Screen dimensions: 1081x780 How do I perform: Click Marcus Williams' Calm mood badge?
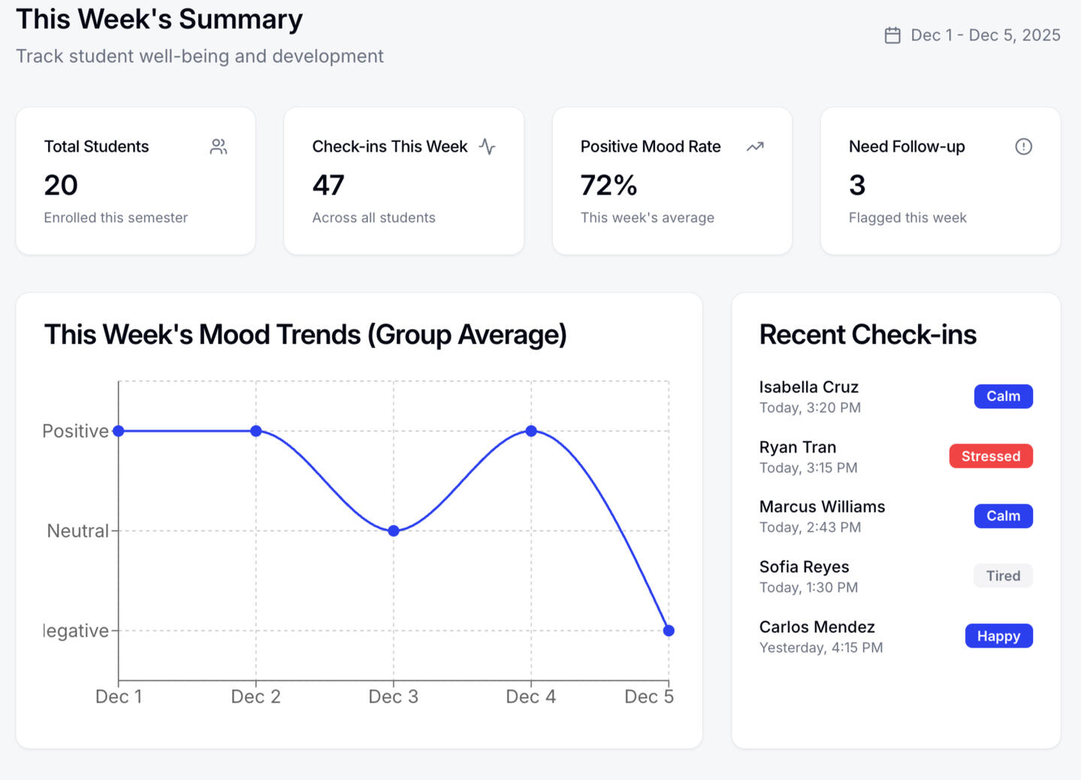(1003, 516)
